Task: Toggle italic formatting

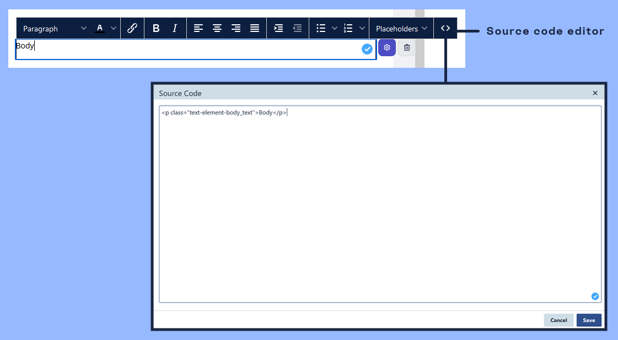Action: tap(174, 28)
